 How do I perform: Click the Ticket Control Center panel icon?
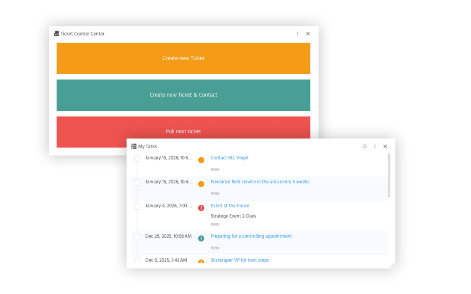tap(57, 34)
